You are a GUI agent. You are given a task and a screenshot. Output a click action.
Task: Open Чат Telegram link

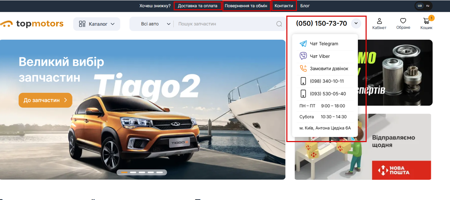324,44
